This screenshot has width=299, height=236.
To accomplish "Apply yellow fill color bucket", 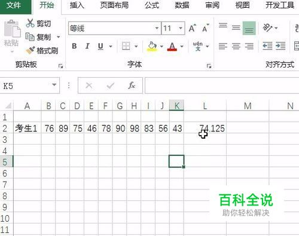I will click(152, 46).
